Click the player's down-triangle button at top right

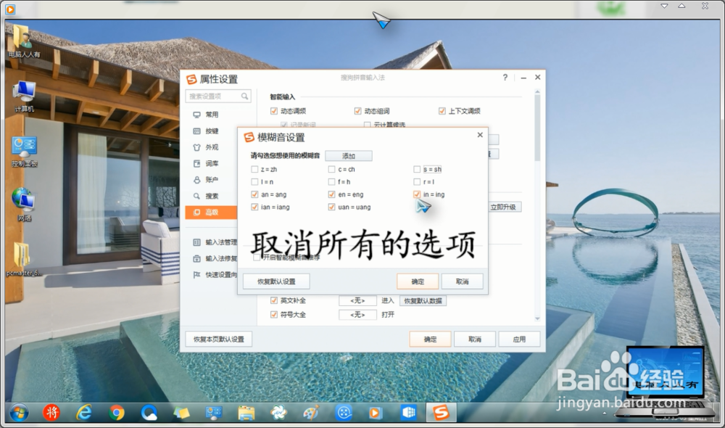click(x=664, y=6)
